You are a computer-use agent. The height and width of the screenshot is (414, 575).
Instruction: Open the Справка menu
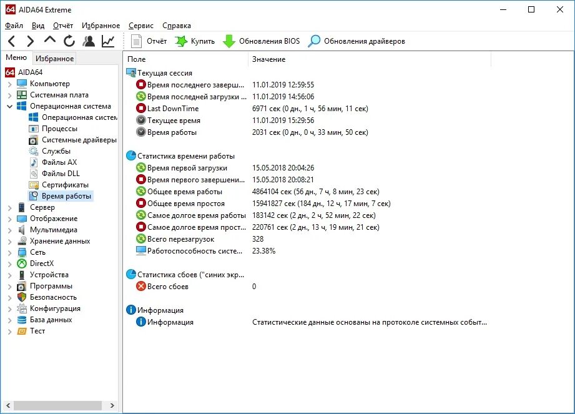coord(177,26)
